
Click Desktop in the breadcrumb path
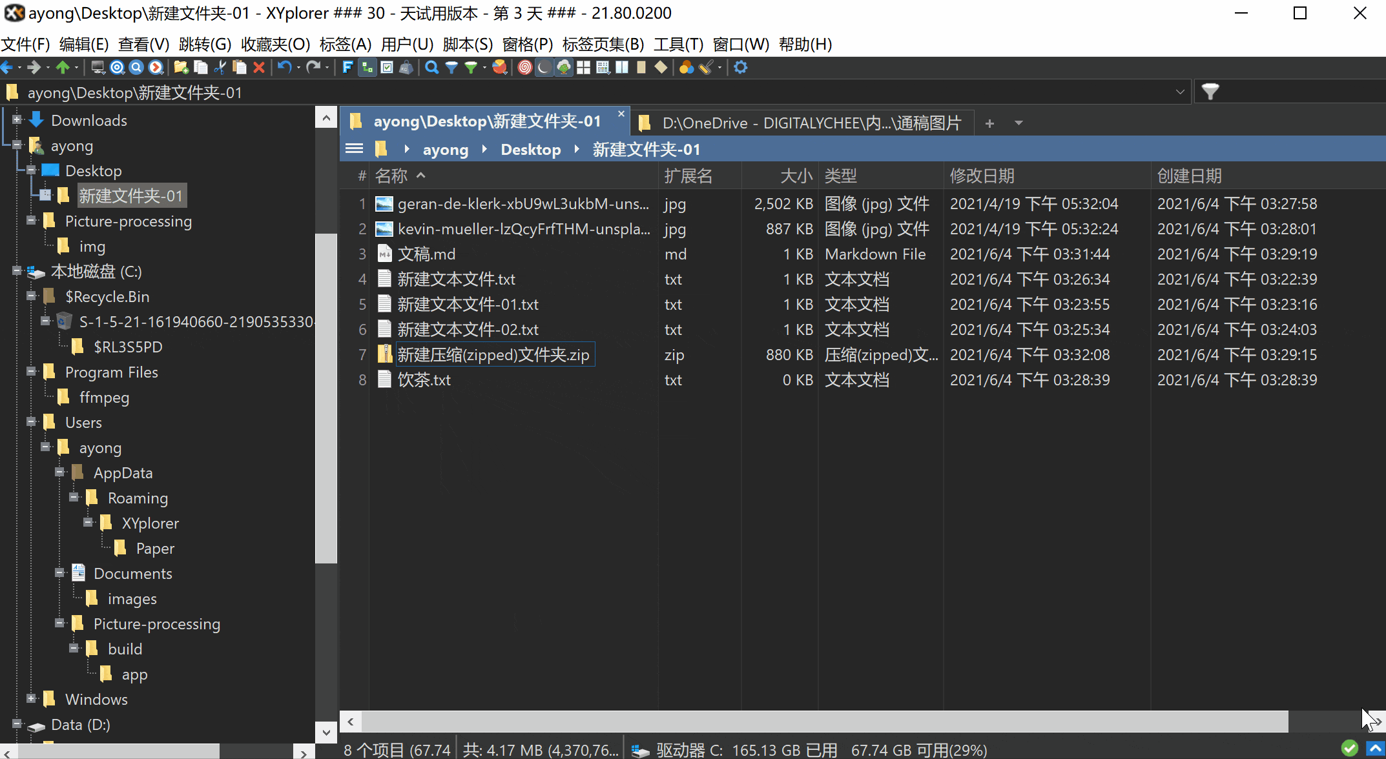[530, 149]
